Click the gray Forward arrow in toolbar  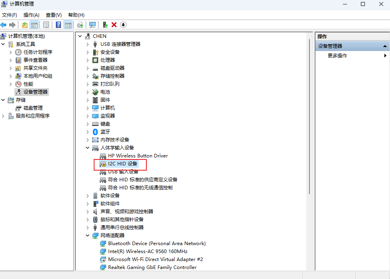(x=12, y=25)
